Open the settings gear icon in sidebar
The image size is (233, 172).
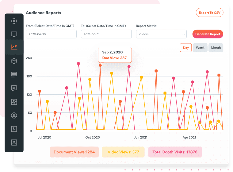14,21
